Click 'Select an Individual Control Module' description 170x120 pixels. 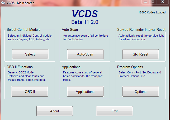click(30, 36)
